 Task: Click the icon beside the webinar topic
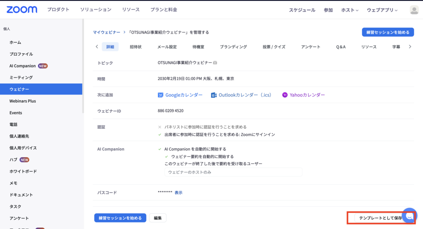coord(215,63)
